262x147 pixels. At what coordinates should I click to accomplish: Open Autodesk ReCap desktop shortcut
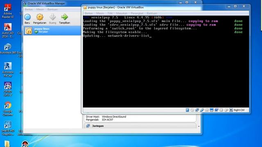pos(8,70)
